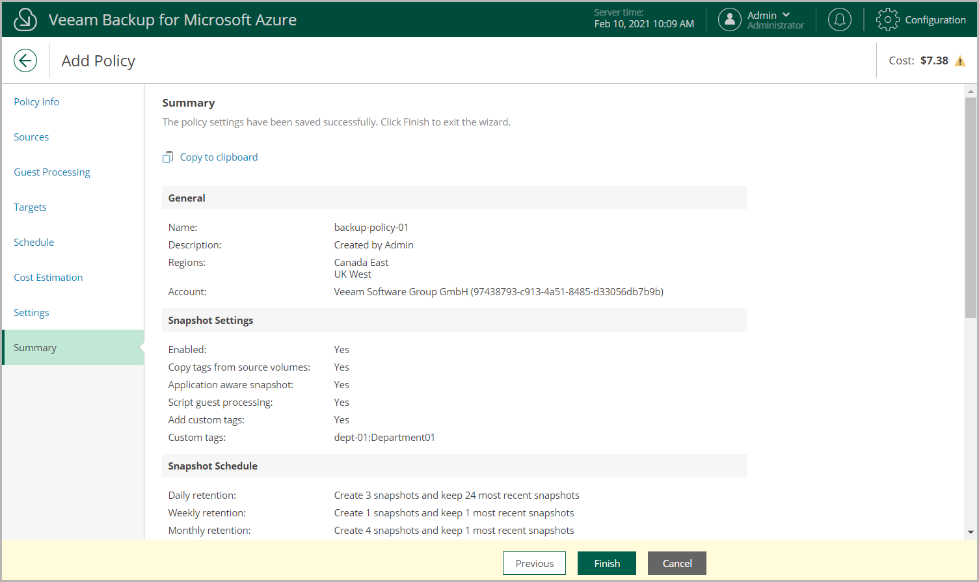This screenshot has height=582, width=979.
Task: Click the Cancel button
Action: tap(677, 563)
